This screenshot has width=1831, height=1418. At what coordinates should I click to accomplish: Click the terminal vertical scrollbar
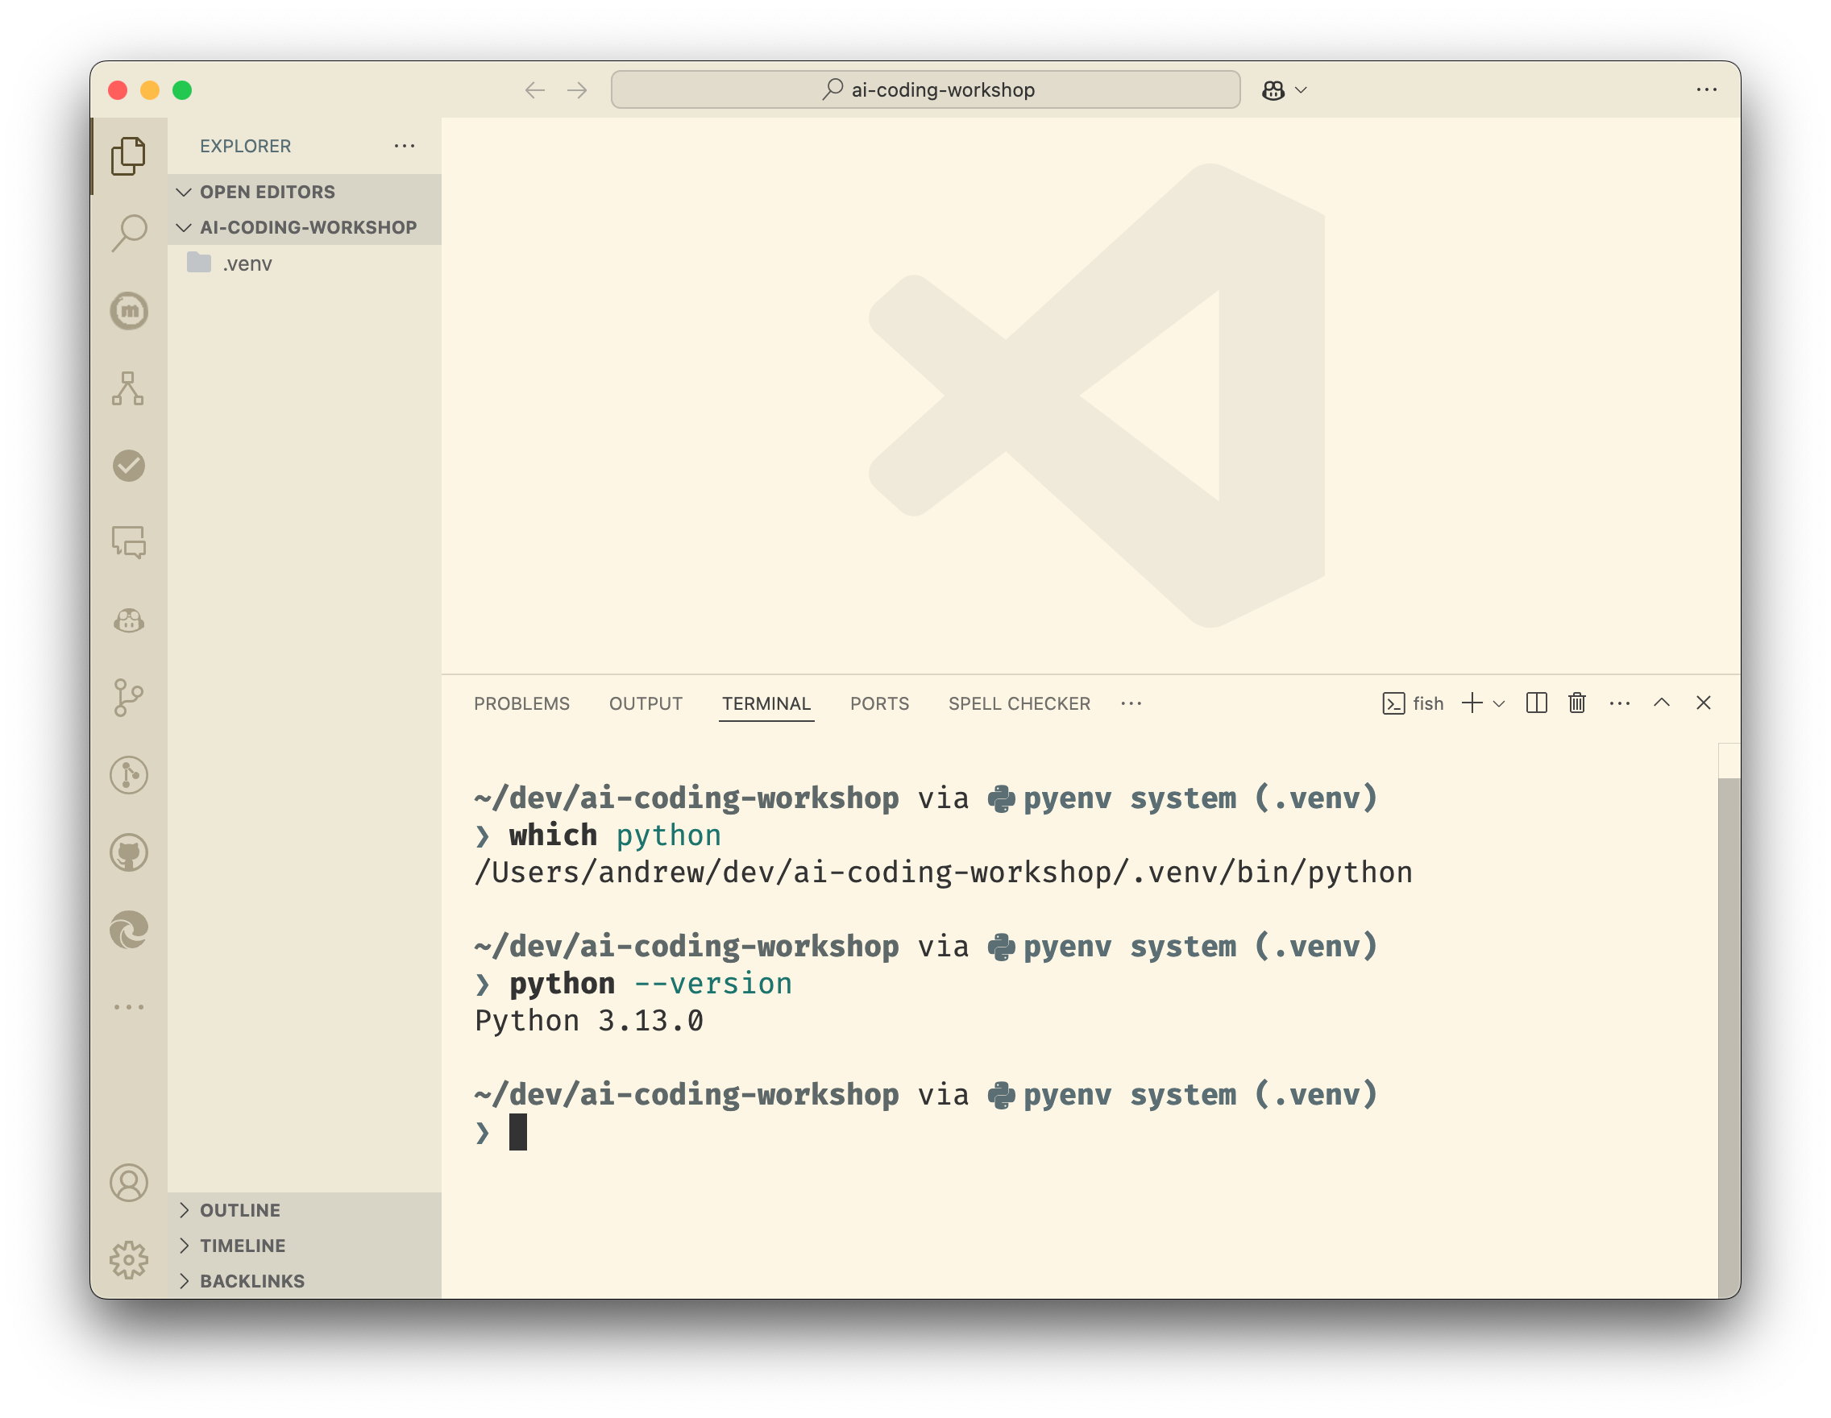pyautogui.click(x=1729, y=1038)
